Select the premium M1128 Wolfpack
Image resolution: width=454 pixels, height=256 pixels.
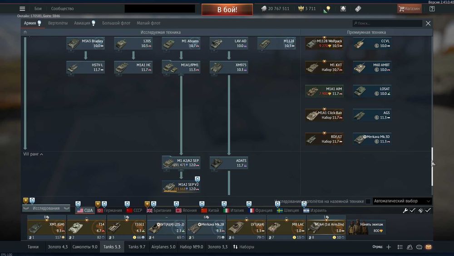coord(324,44)
